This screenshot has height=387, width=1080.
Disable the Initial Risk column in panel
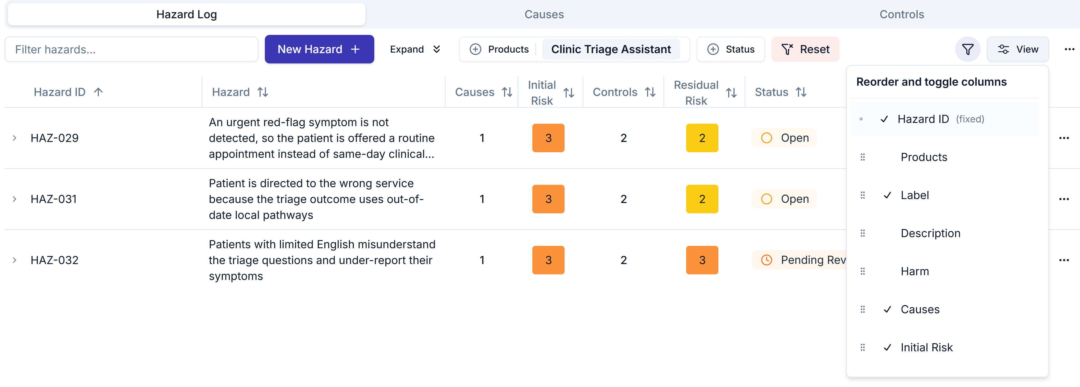click(945, 348)
